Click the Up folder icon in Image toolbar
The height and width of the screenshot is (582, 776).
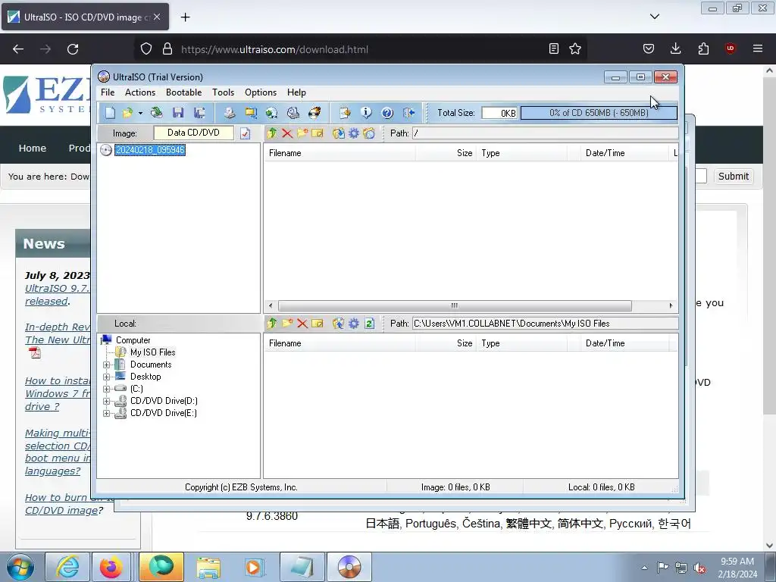[x=272, y=133]
